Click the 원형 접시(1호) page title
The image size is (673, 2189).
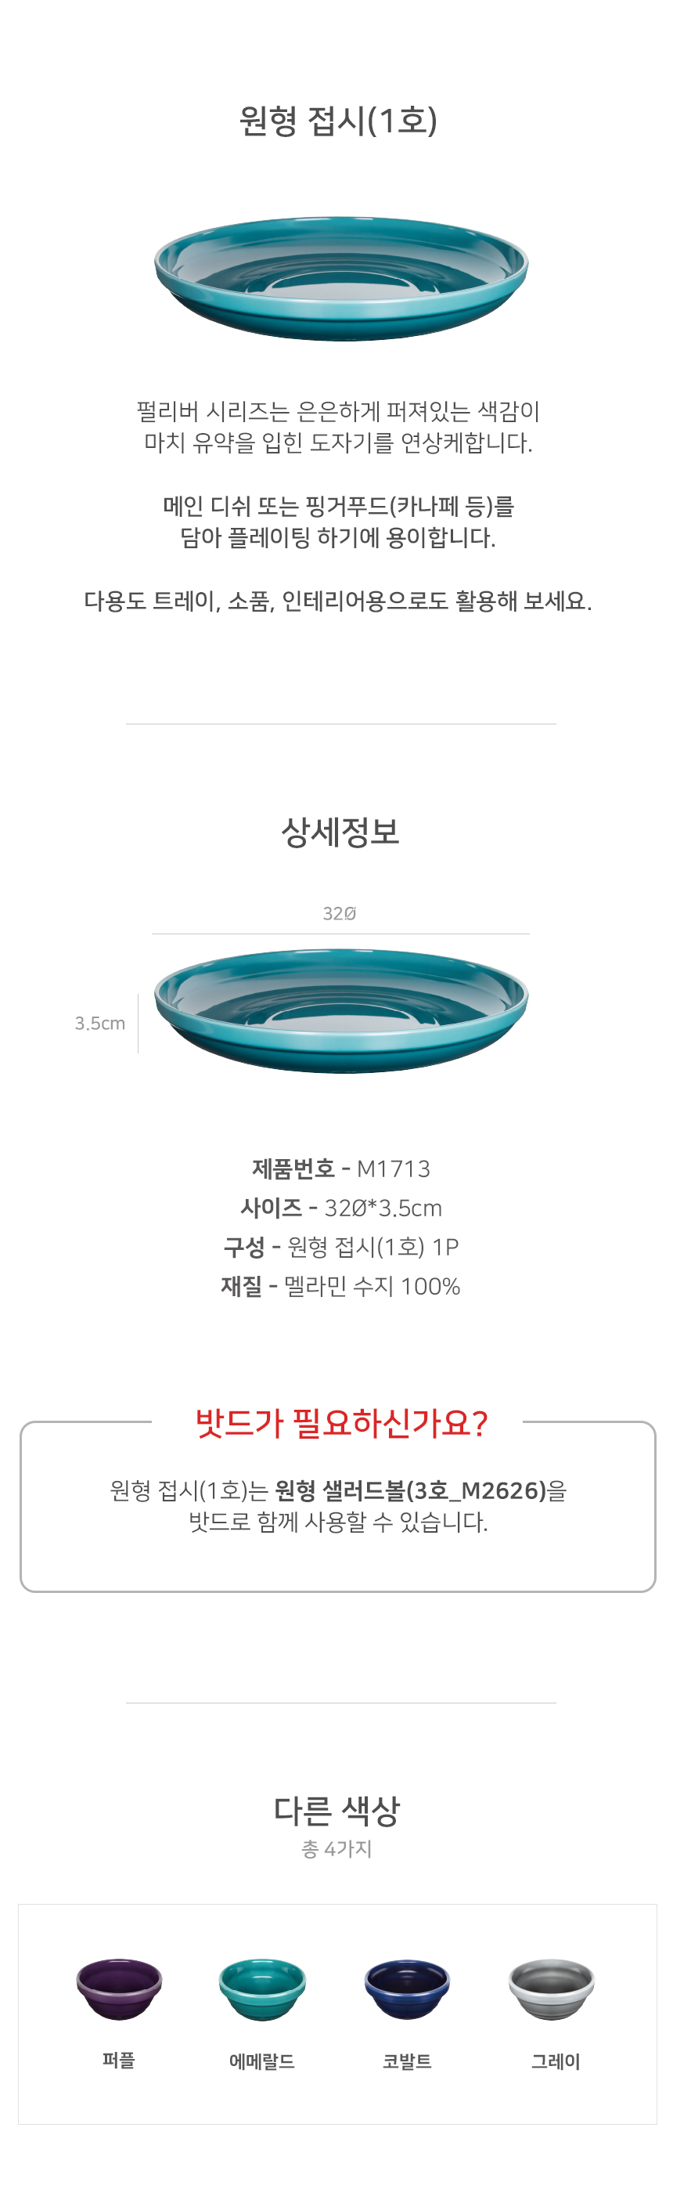[338, 120]
